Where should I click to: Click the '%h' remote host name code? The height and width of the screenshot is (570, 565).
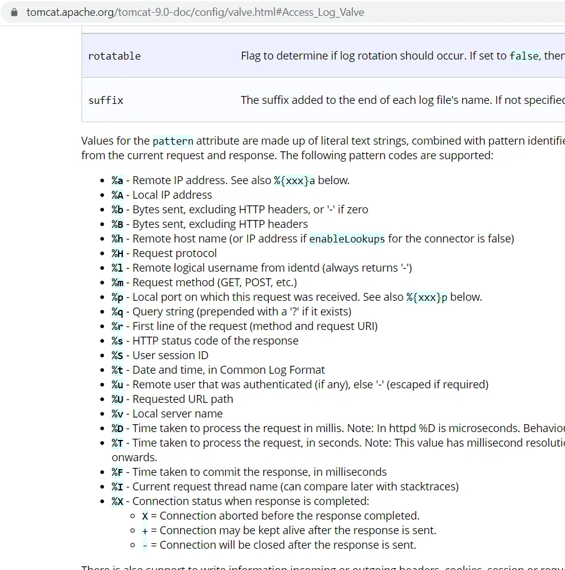pyautogui.click(x=117, y=239)
